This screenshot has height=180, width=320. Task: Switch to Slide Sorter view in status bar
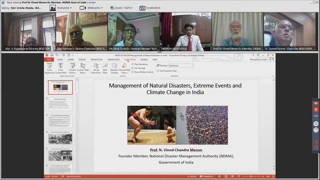226,176
